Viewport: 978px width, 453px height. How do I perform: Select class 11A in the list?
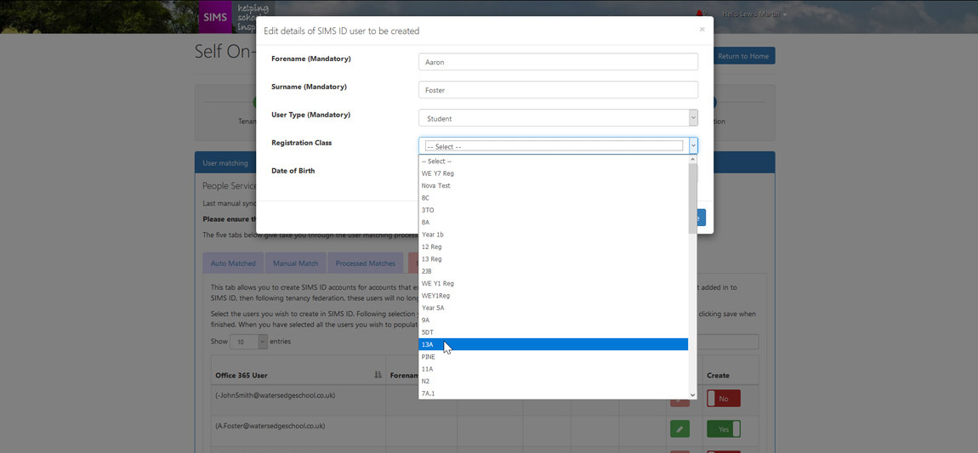[x=554, y=369]
